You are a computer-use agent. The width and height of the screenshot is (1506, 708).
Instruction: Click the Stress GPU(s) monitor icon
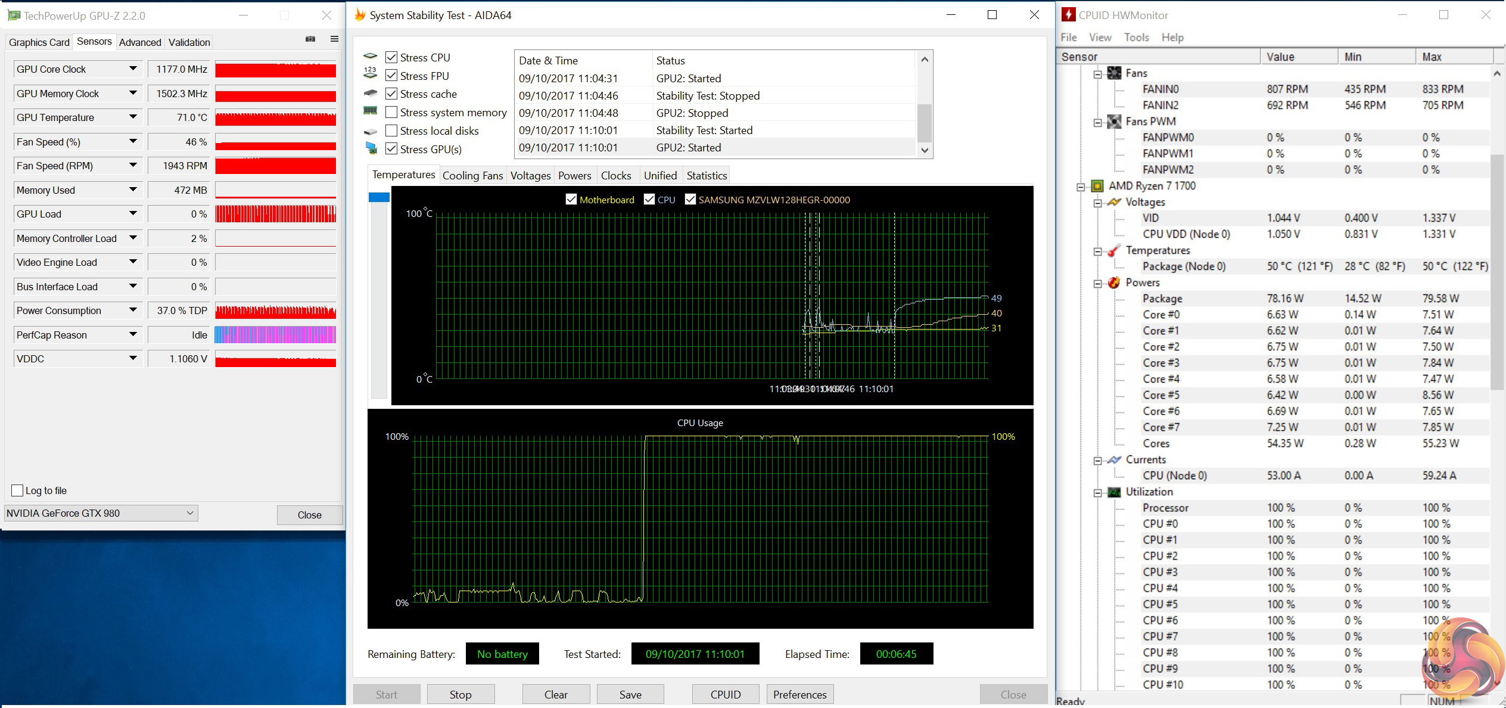(371, 148)
